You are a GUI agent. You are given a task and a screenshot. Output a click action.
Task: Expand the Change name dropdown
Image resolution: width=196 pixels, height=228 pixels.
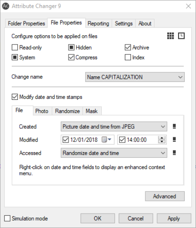point(135,77)
